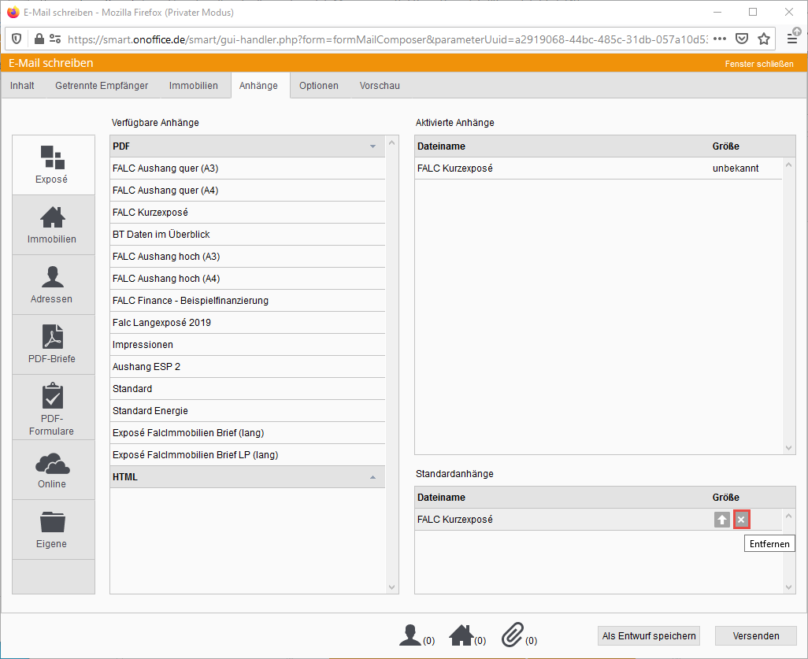808x659 pixels.
Task: Add Falc Langexposé 2019 from available list
Action: (x=161, y=323)
